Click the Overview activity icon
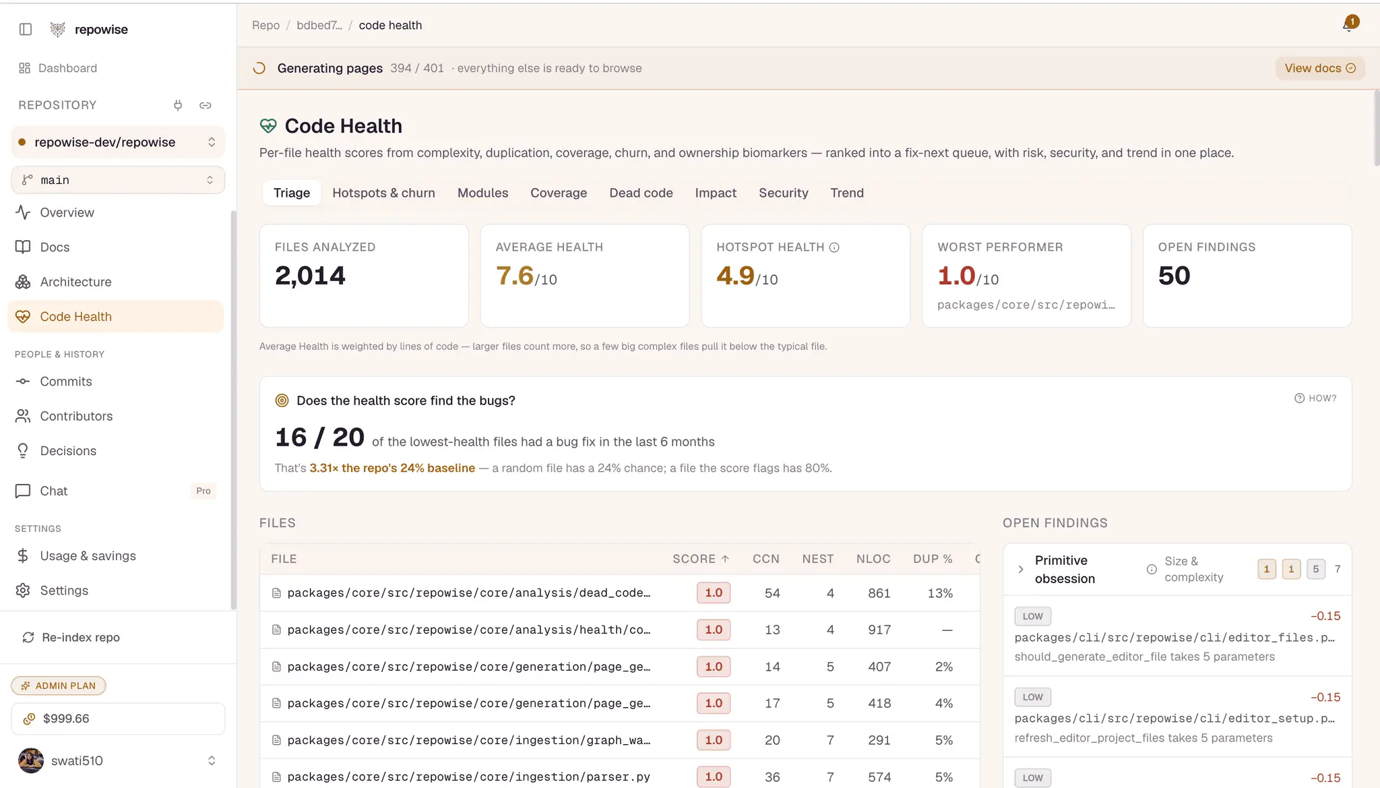 pos(23,212)
